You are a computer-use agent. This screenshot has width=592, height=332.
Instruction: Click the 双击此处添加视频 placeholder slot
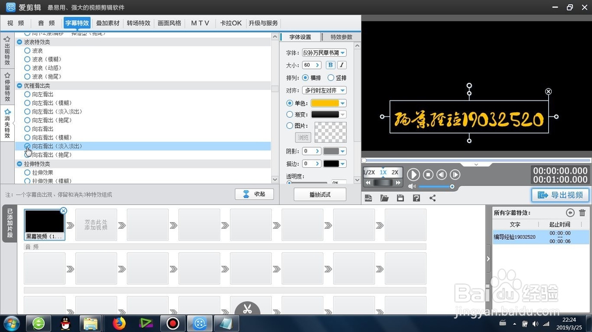point(96,225)
